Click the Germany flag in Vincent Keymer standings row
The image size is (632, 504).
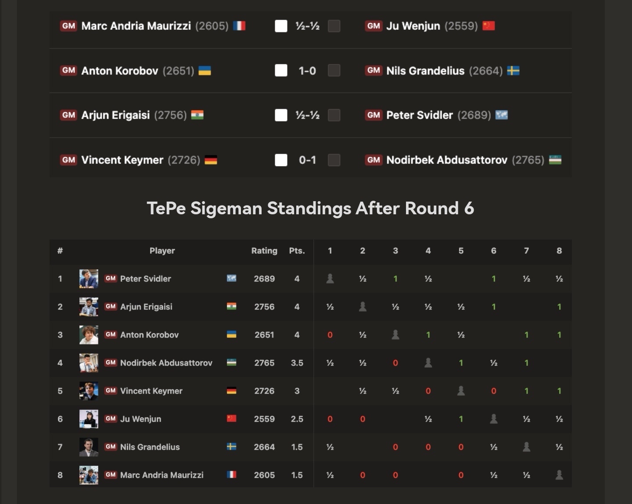pyautogui.click(x=232, y=390)
